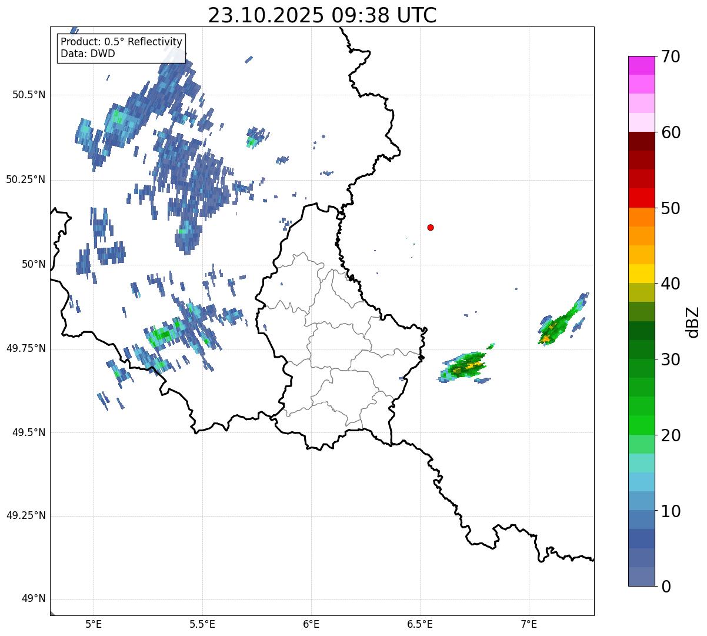Click the green echo cluster near 49.75°N 5.3°E
This screenshot has width=707, height=636.
[163, 334]
